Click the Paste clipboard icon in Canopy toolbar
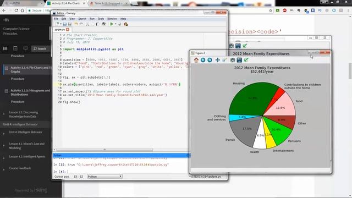This screenshot has height=198, width=352. (x=98, y=24)
